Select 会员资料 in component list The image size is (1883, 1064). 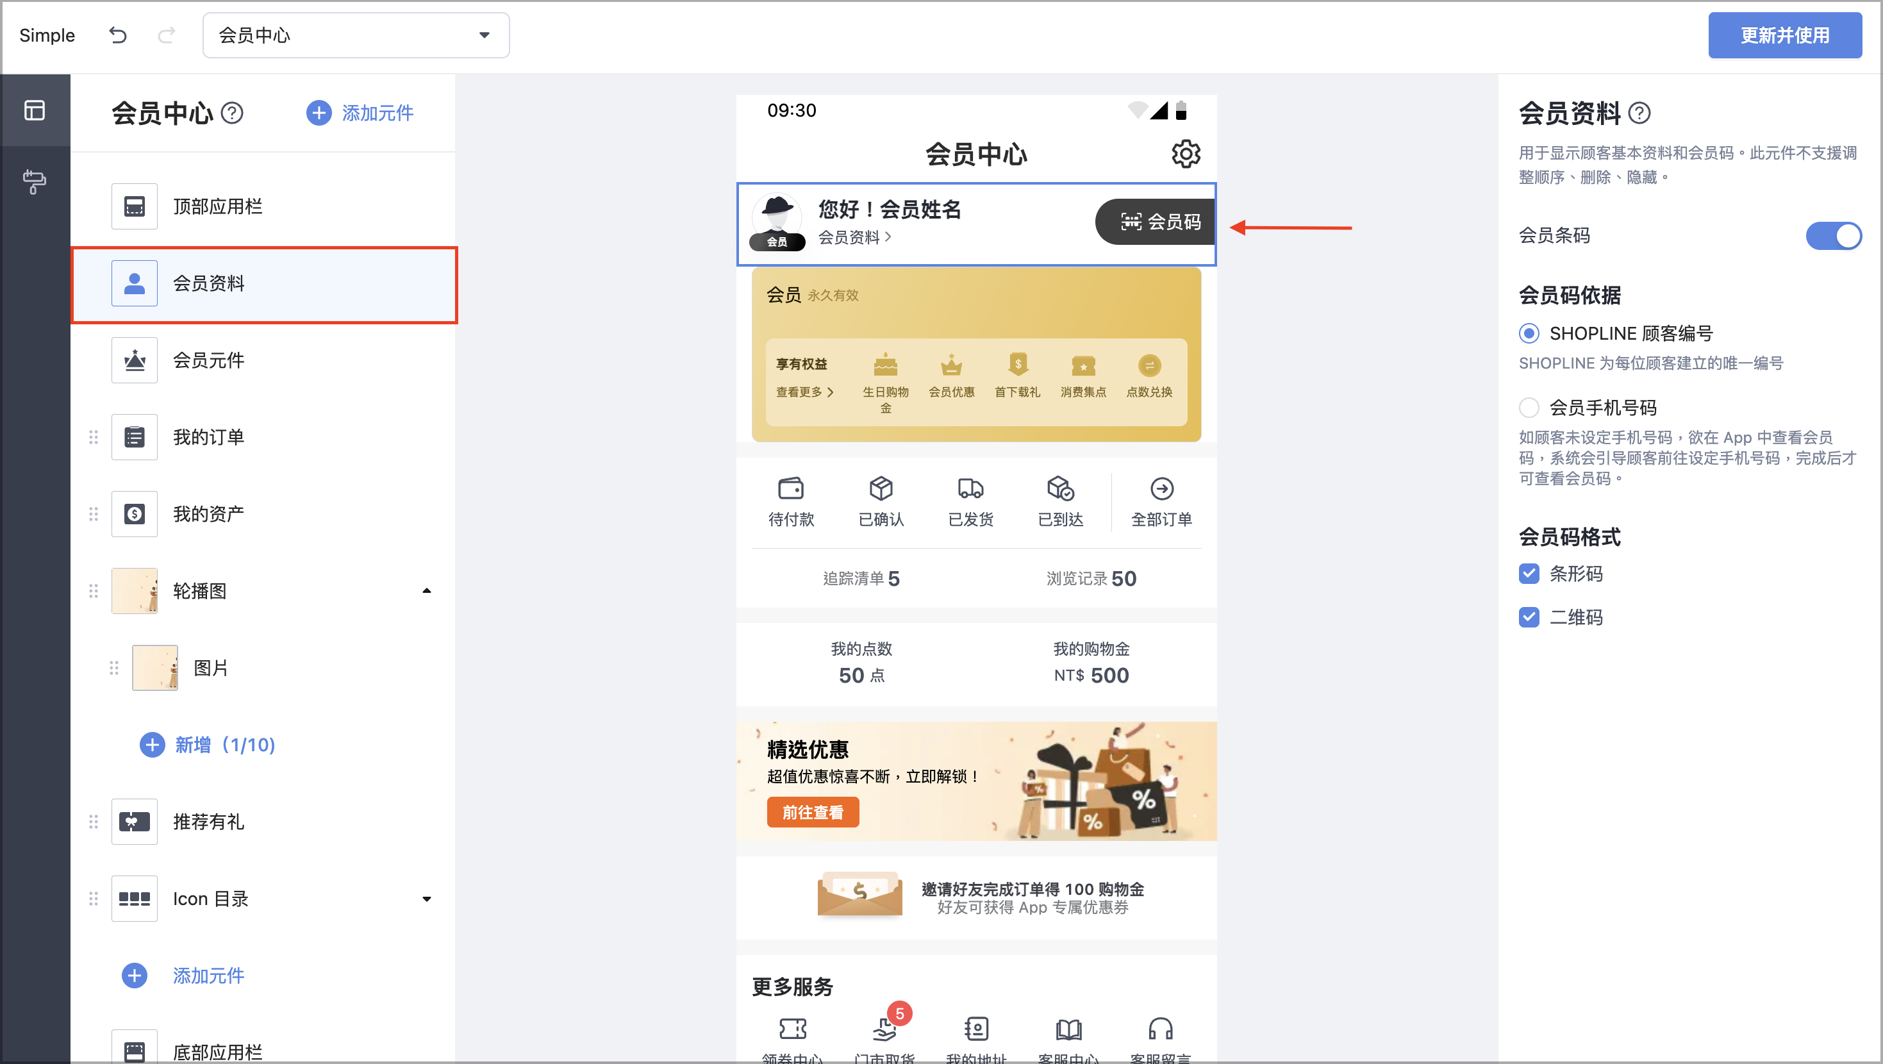265,285
